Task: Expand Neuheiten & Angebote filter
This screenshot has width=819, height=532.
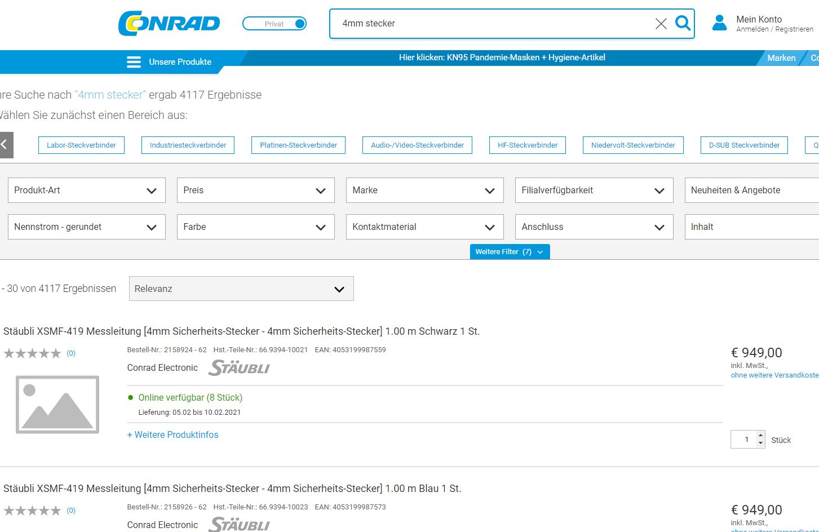Action: (752, 190)
